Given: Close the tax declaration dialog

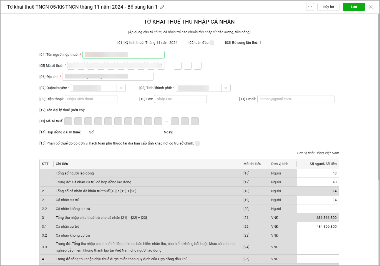Looking at the screenshot, I should pos(371,7).
